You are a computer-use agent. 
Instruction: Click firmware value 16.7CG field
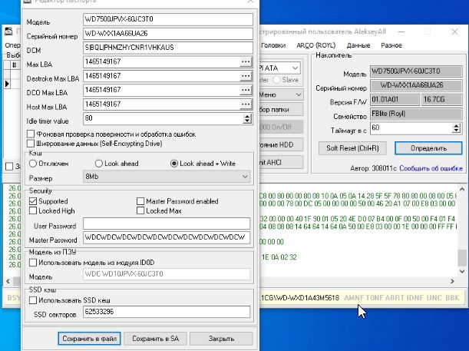coord(442,100)
